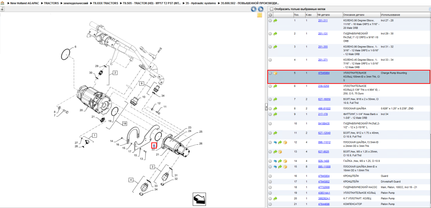Click the large black return arrow icon

[199, 199]
